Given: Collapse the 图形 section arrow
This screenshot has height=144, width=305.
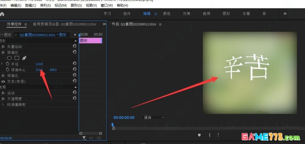Looking at the screenshot, I should coord(75,41).
